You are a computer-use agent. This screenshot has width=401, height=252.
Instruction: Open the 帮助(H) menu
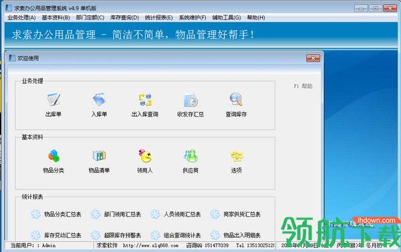click(x=256, y=17)
